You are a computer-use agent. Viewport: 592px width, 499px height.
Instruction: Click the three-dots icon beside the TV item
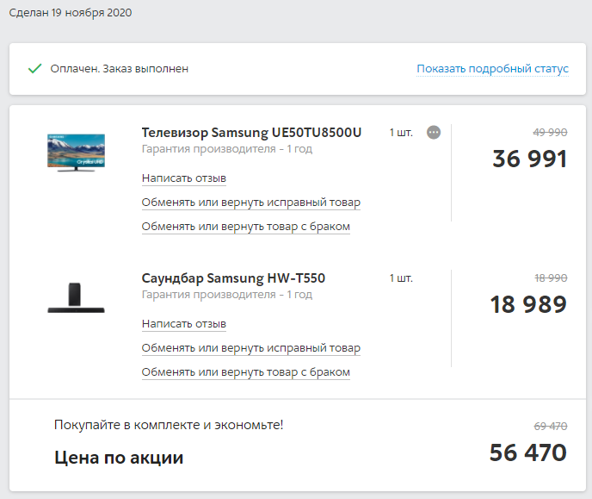(434, 132)
